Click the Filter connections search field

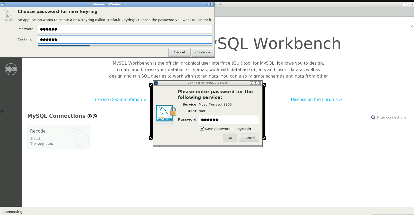[x=391, y=117]
